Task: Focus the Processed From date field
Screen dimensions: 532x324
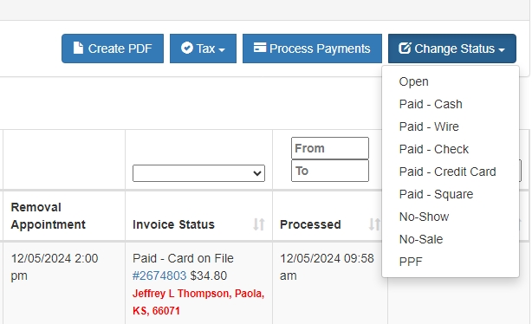Action: pos(330,148)
